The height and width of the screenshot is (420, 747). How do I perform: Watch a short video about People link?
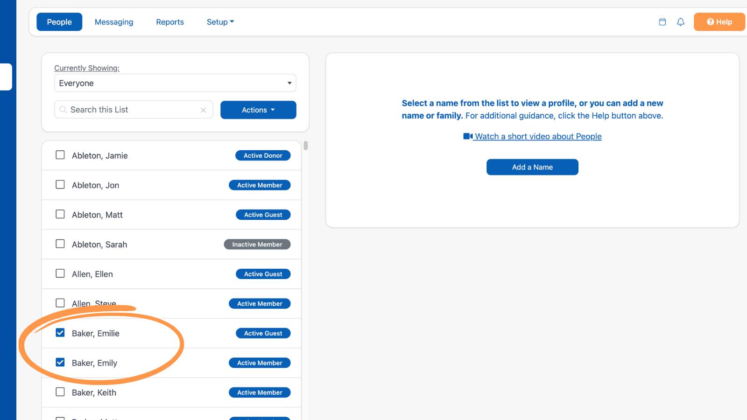pyautogui.click(x=538, y=136)
